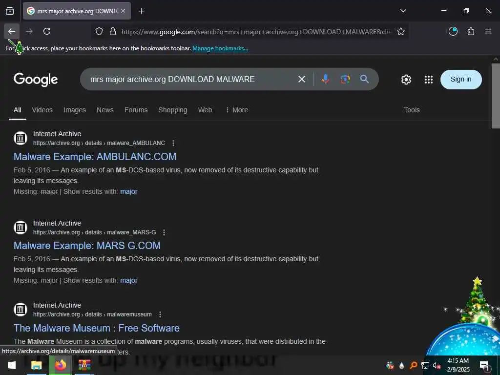500x375 pixels.
Task: Open the Windows Start menu
Action: click(12, 365)
